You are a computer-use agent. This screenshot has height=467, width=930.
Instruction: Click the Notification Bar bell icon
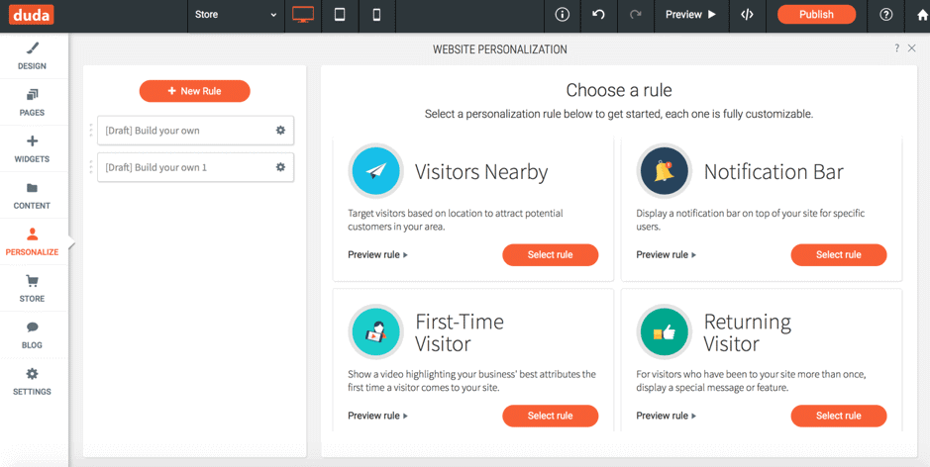[665, 171]
